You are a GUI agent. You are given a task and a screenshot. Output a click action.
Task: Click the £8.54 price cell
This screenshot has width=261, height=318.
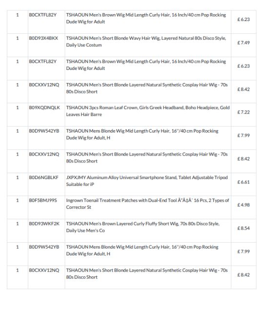coord(243,228)
